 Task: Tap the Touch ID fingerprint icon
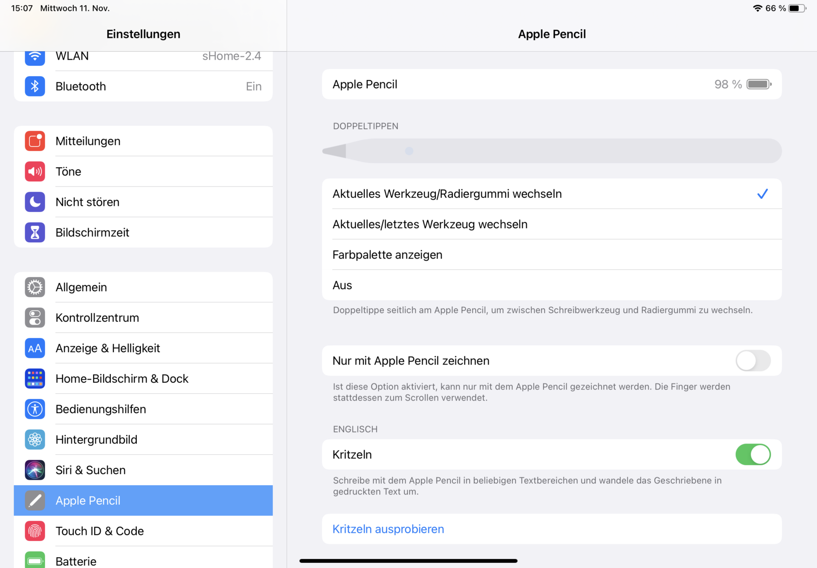click(x=35, y=531)
